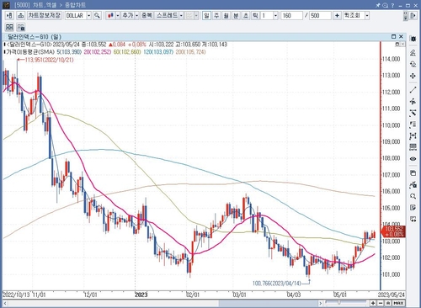Select the 틱 (tick) period toggle
This screenshot has width=421, height=308.
click(x=255, y=15)
